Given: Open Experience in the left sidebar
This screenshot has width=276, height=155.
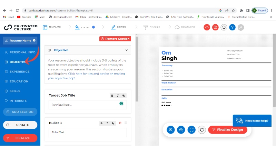Looking at the screenshot, I should (x=19, y=71).
